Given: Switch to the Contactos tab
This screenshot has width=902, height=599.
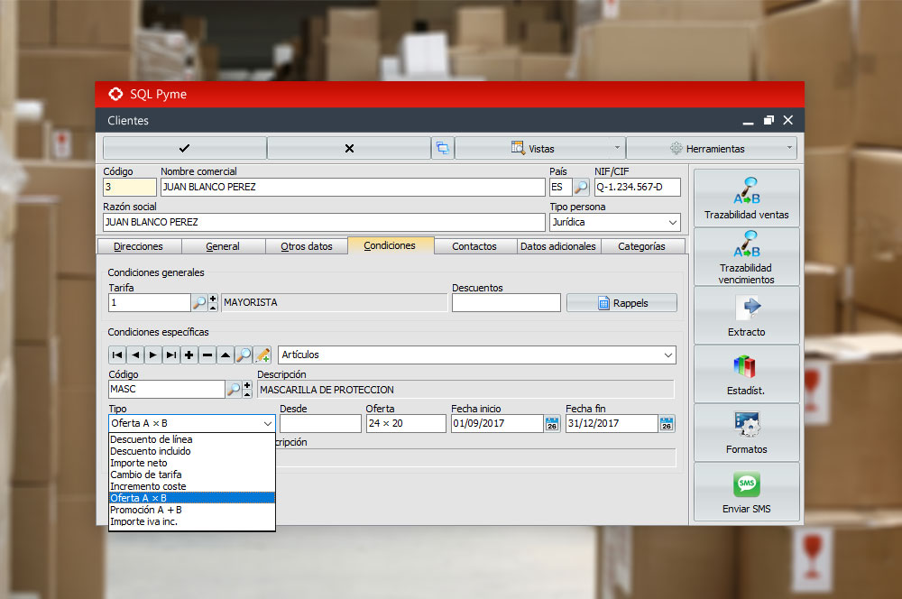Looking at the screenshot, I should coord(474,246).
